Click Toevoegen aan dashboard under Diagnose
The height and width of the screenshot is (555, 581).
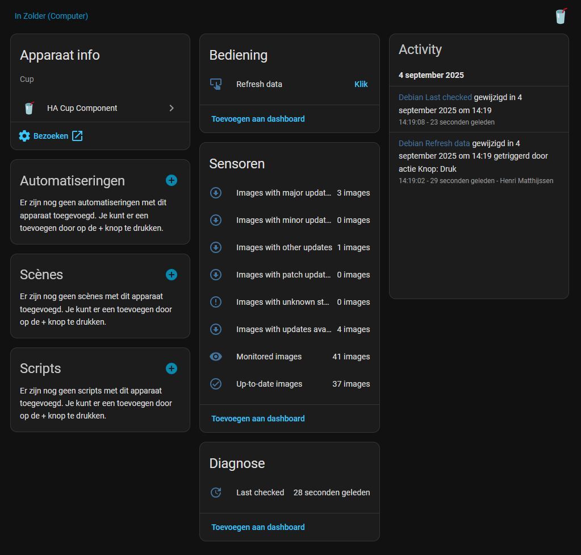pos(258,527)
